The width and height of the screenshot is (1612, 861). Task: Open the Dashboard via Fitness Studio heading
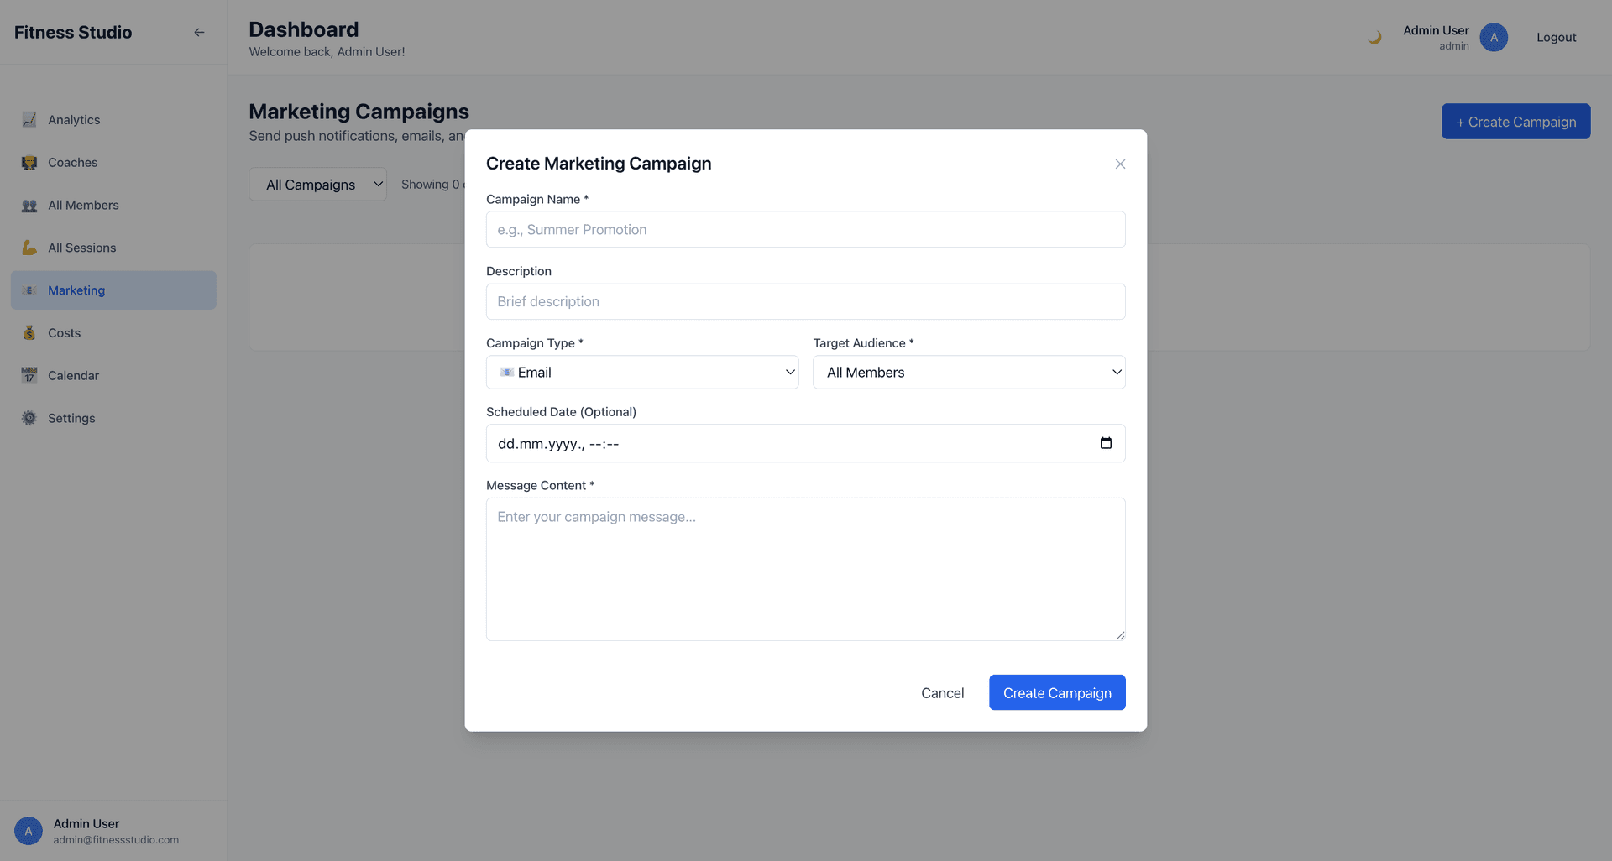tap(73, 32)
